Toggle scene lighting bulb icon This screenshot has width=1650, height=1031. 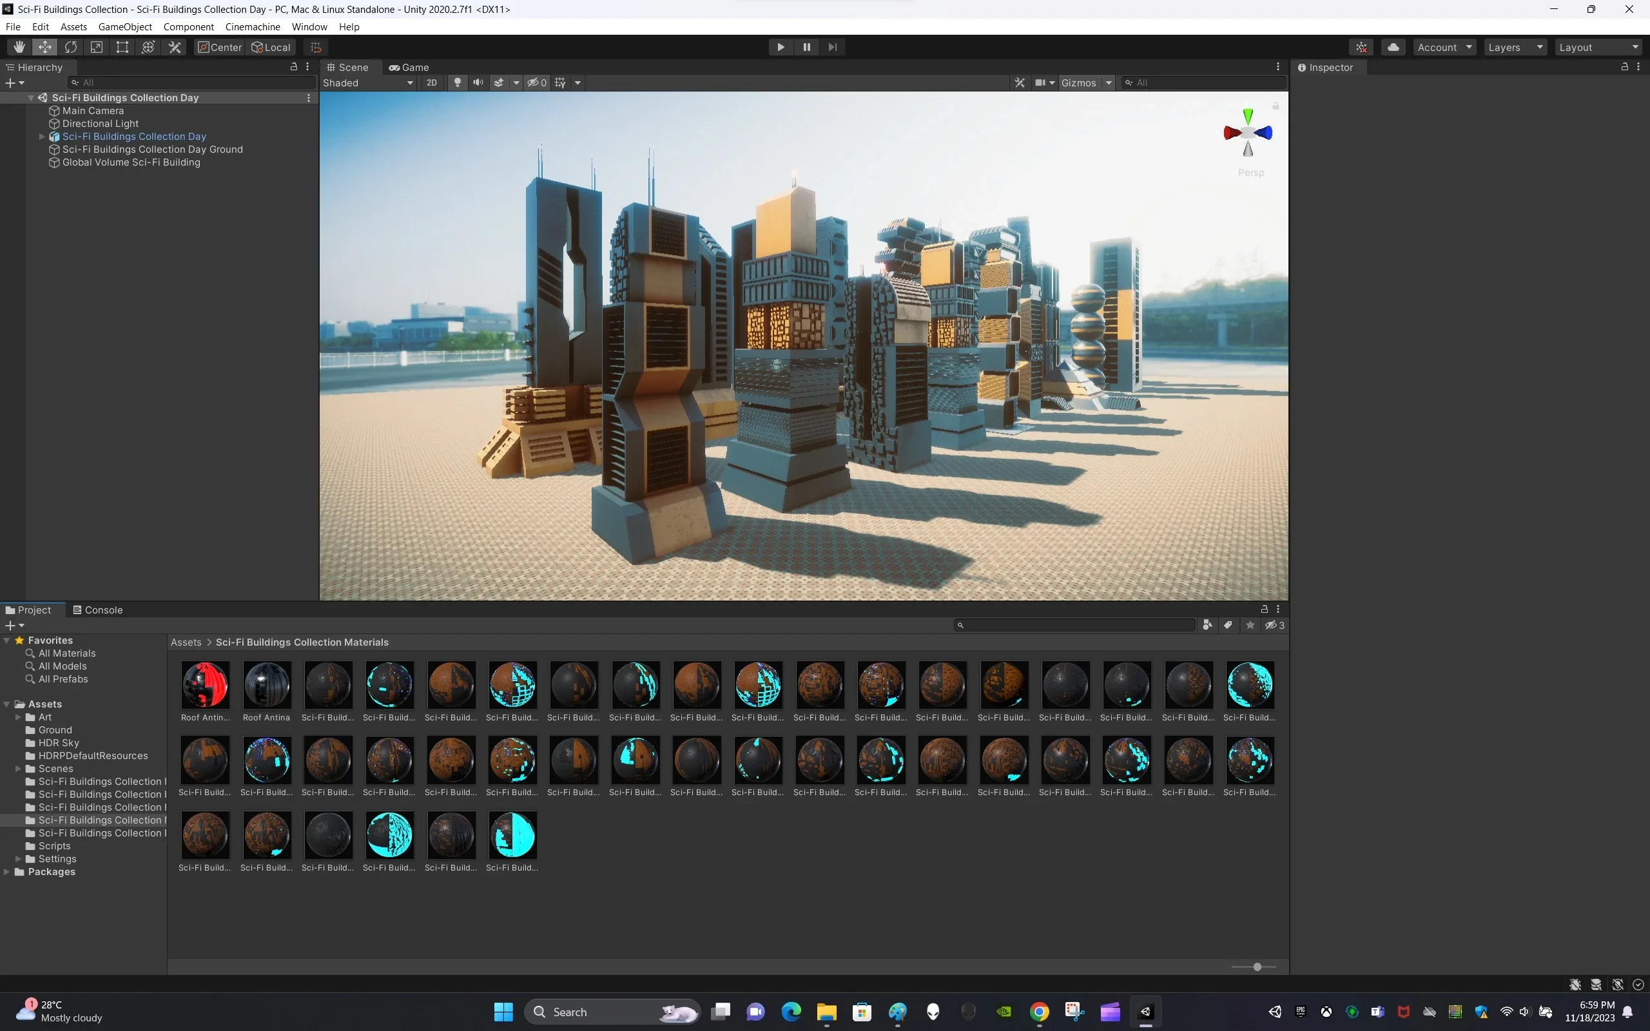(458, 82)
